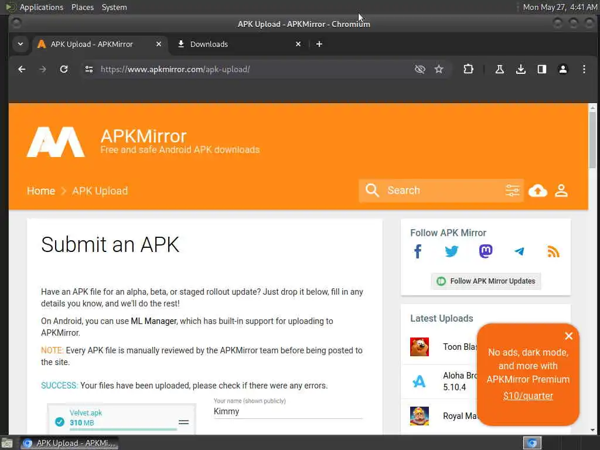Open APKMirror Telegram icon
The height and width of the screenshot is (450, 600).
519,251
